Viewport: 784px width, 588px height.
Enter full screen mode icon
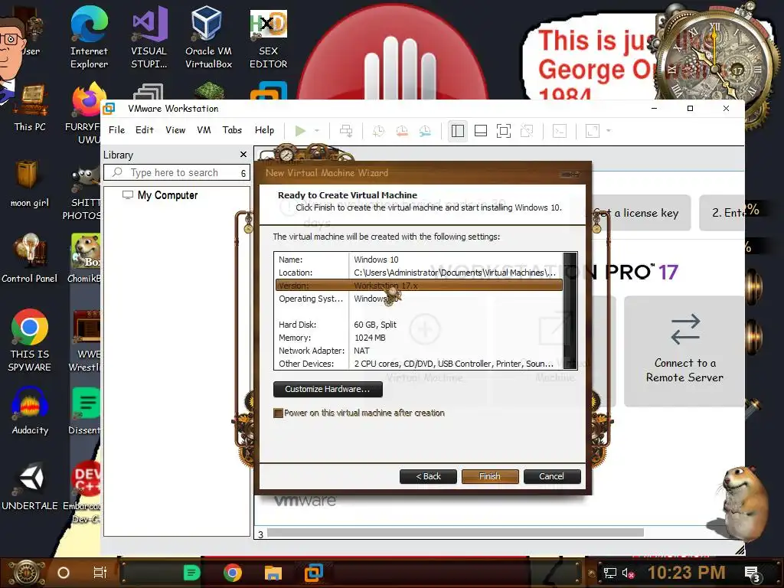[x=504, y=131]
